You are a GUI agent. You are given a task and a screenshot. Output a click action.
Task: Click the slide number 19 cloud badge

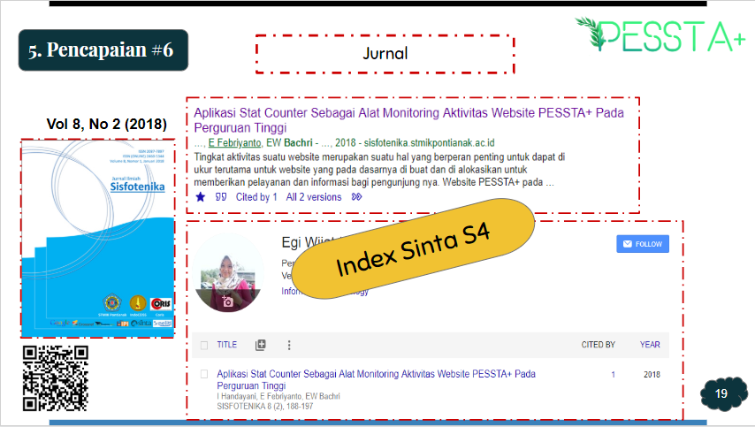coord(721,393)
